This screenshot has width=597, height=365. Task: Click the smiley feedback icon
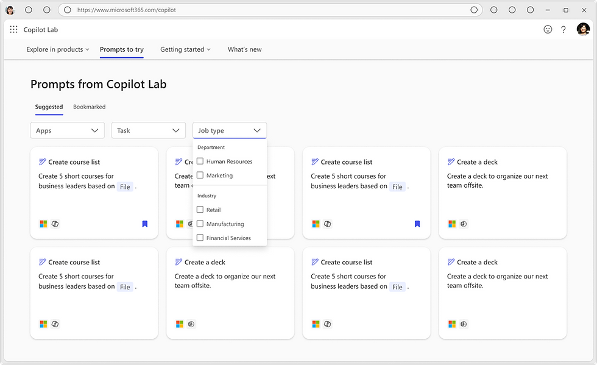[548, 29]
